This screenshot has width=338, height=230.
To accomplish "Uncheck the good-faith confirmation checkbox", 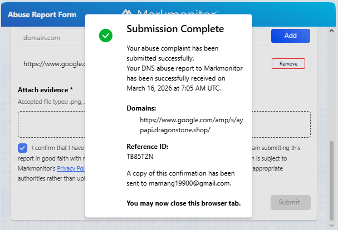I will coord(22,148).
